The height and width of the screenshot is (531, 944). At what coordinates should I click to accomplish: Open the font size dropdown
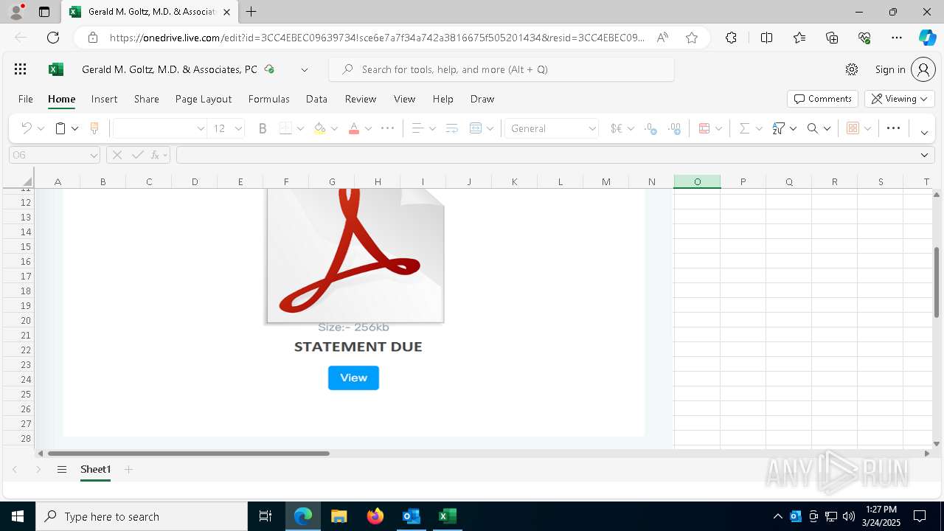click(x=238, y=128)
